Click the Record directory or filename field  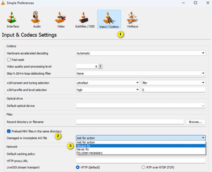click(130, 122)
